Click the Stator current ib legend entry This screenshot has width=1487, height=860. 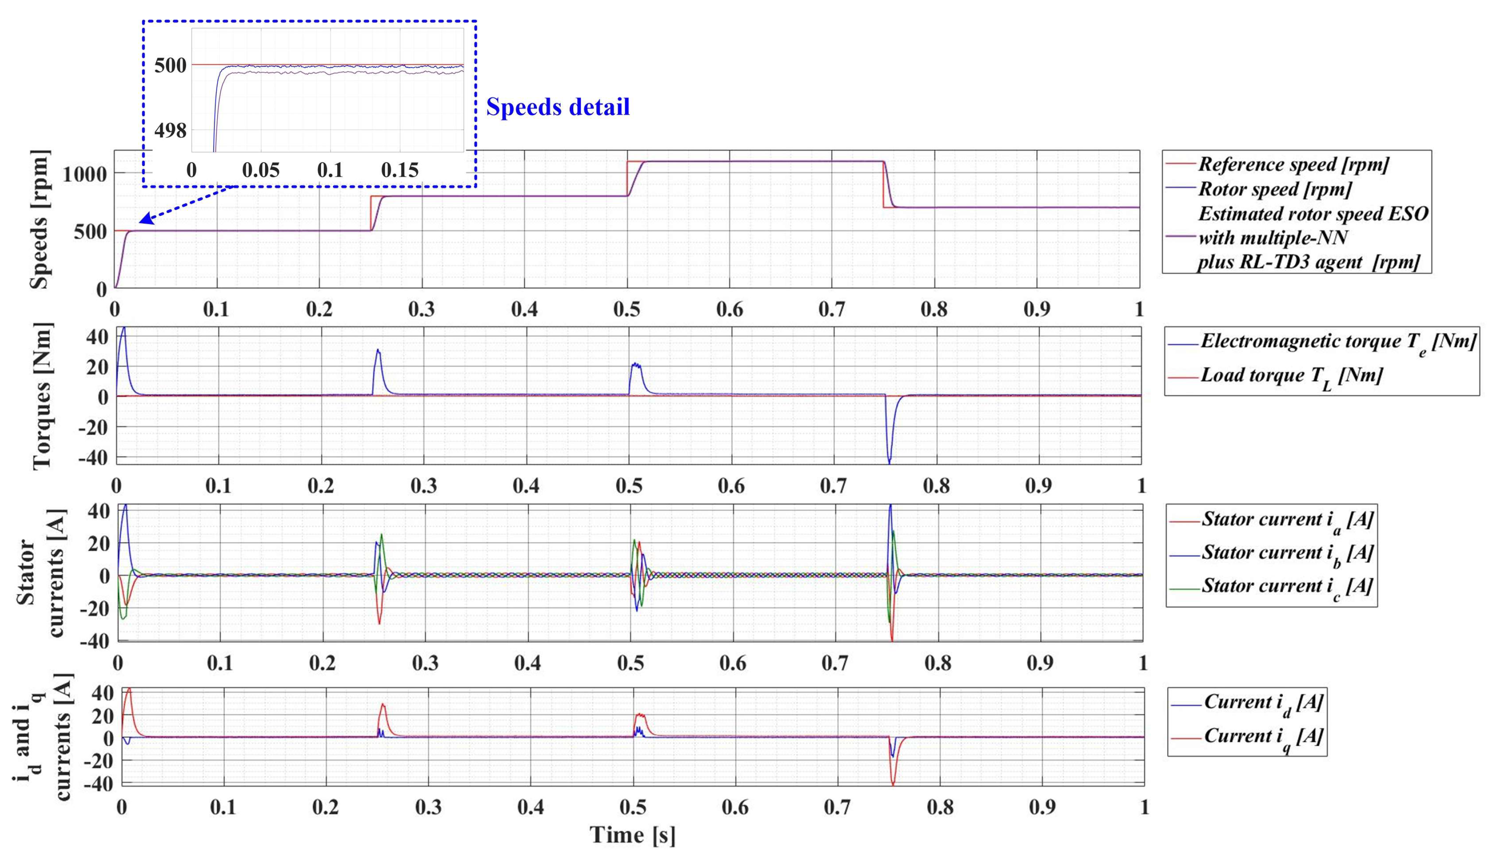pos(1287,553)
